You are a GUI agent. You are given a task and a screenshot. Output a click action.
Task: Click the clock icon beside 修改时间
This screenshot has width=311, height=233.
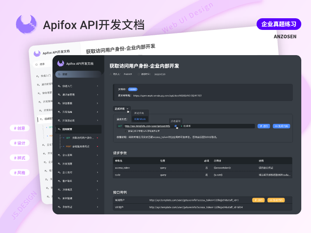pos(139,74)
